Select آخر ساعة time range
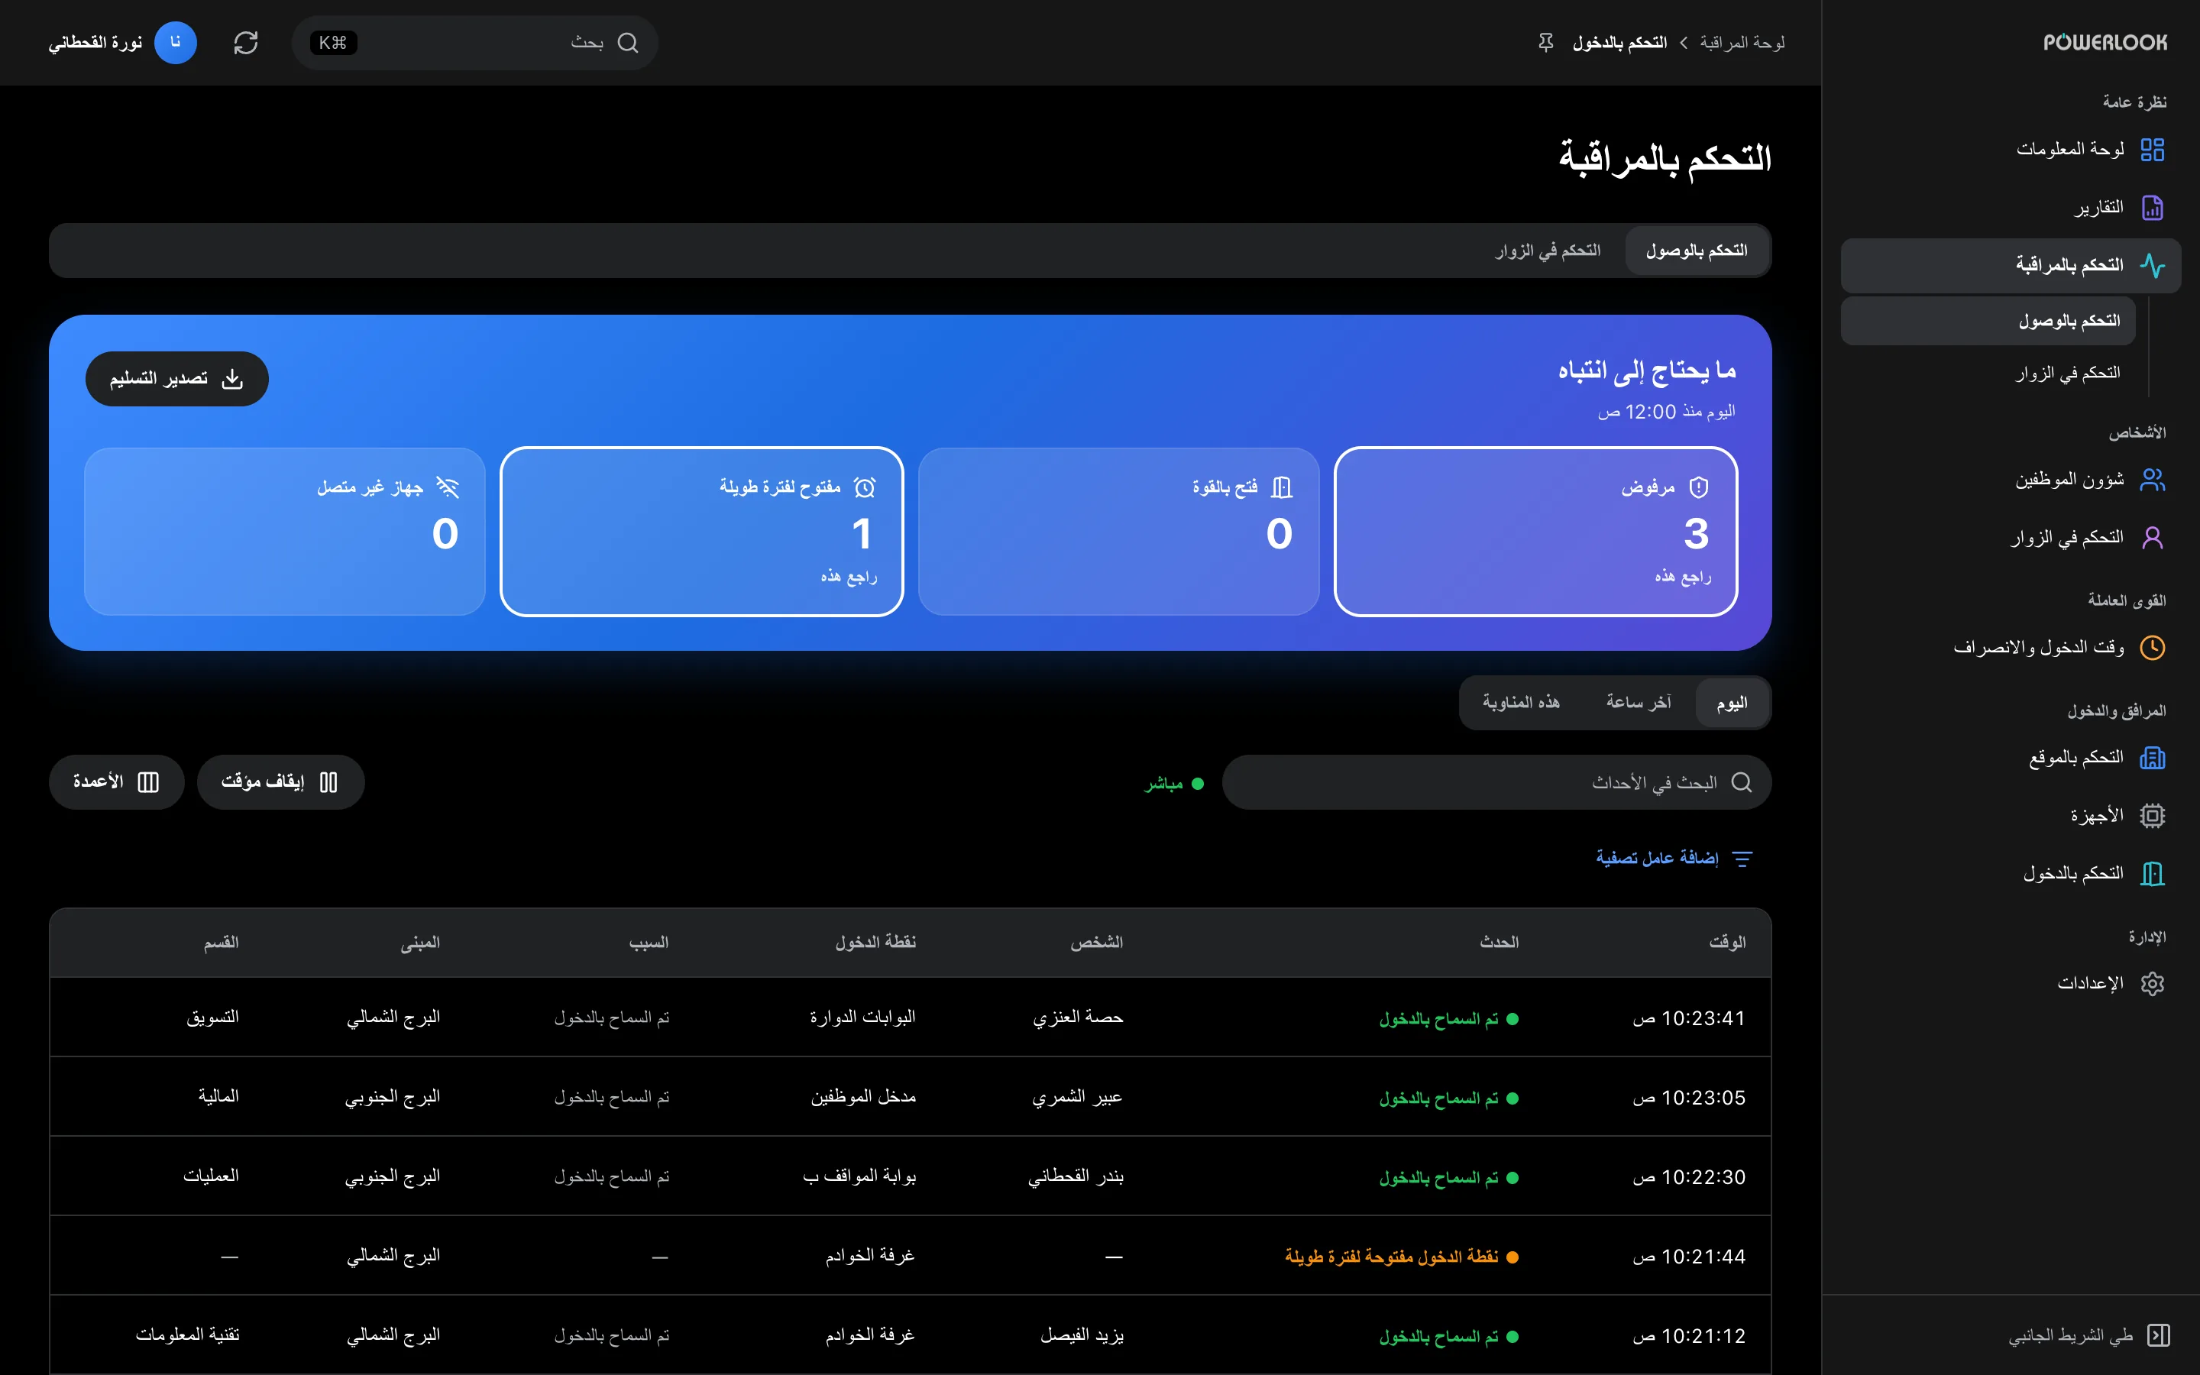The height and width of the screenshot is (1375, 2200). [x=1639, y=702]
